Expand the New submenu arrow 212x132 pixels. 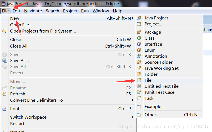(133, 18)
